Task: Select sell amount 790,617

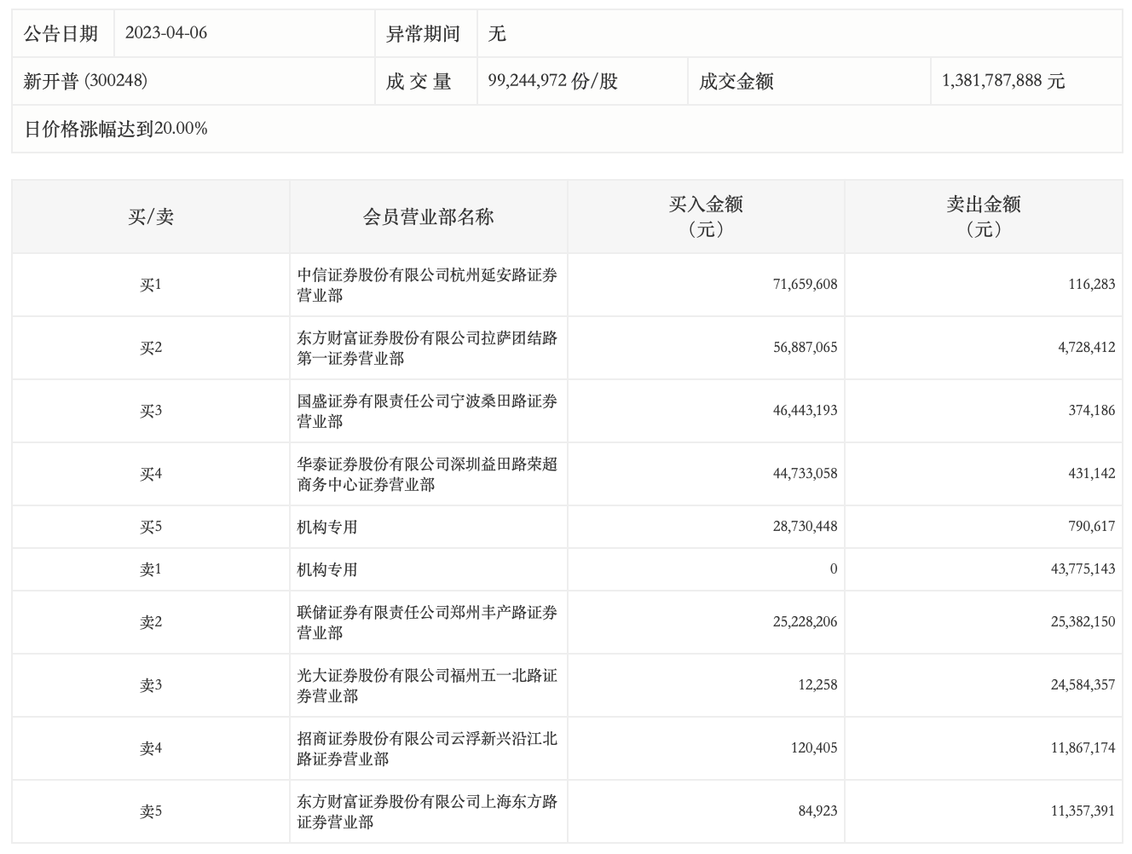Action: [1091, 527]
